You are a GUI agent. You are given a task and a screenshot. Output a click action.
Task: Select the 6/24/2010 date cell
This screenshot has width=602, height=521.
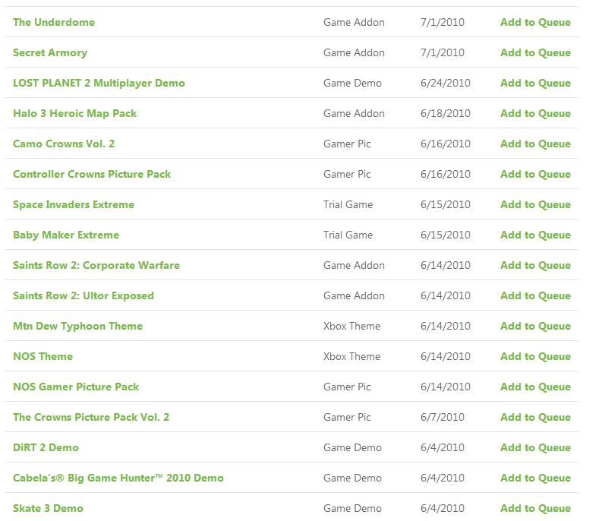tap(446, 83)
